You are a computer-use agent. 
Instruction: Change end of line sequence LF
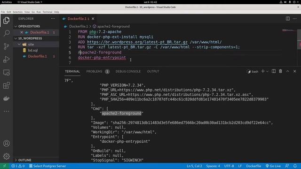pos(240,166)
